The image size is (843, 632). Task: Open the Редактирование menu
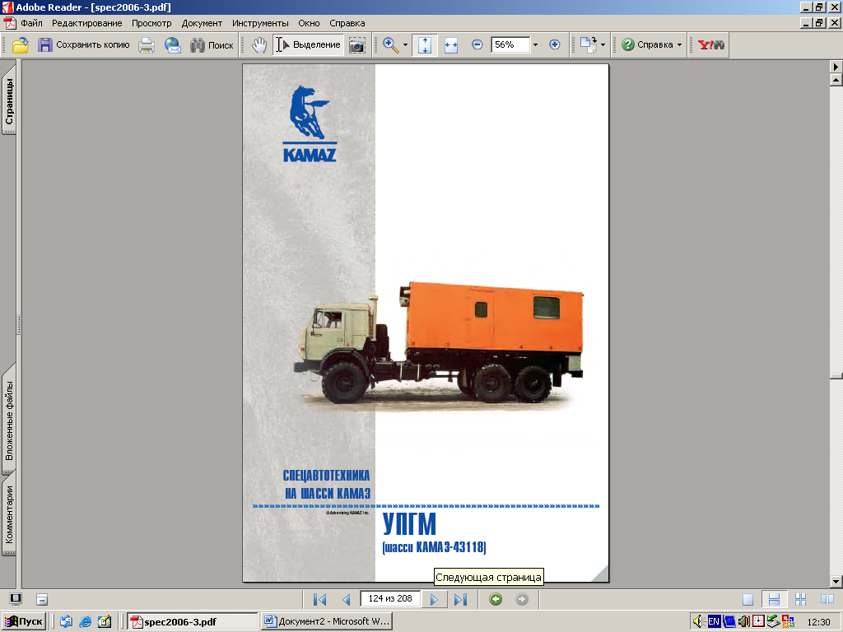click(x=87, y=23)
